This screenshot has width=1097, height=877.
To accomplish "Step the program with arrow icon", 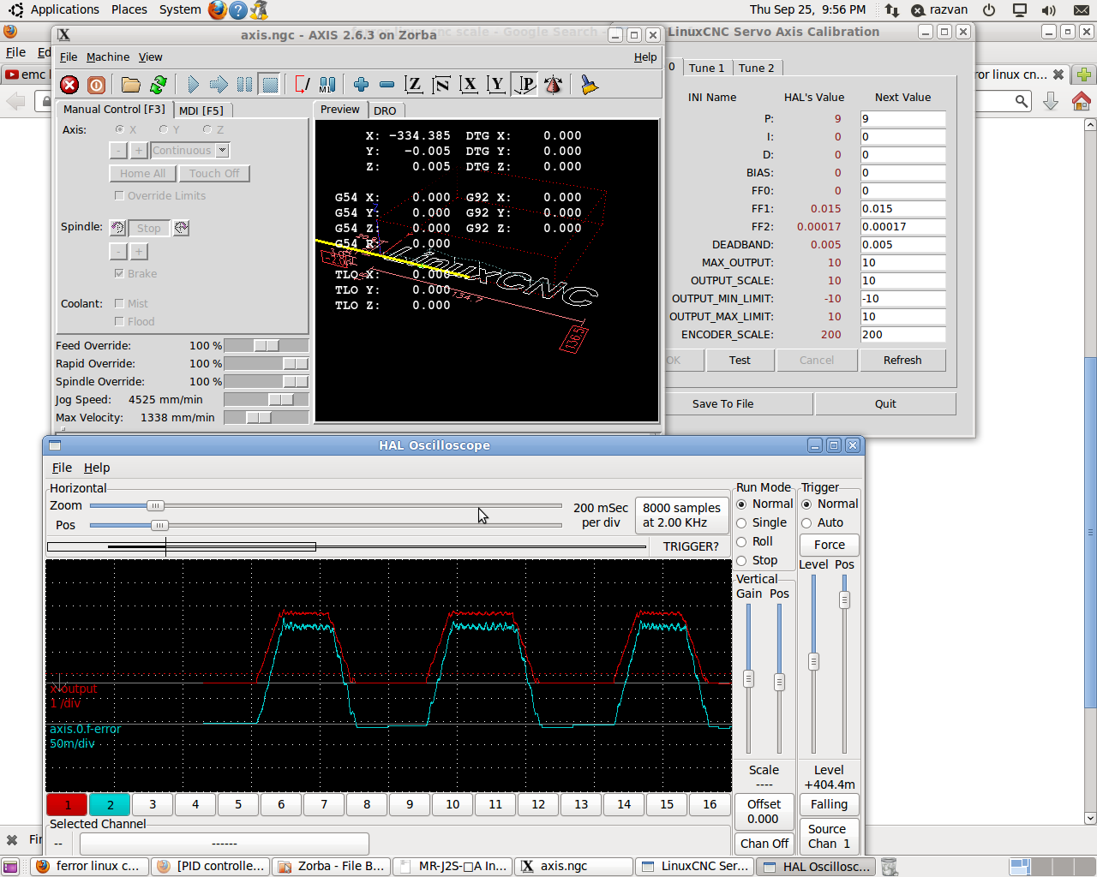I will 219,85.
